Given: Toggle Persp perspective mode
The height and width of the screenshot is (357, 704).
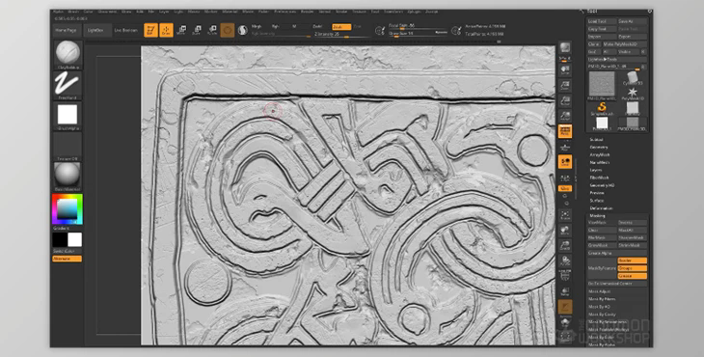Looking at the screenshot, I should pos(565,131).
